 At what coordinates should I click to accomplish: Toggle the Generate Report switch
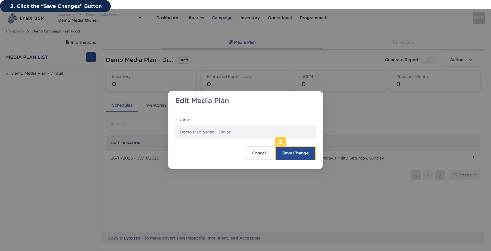pyautogui.click(x=427, y=60)
